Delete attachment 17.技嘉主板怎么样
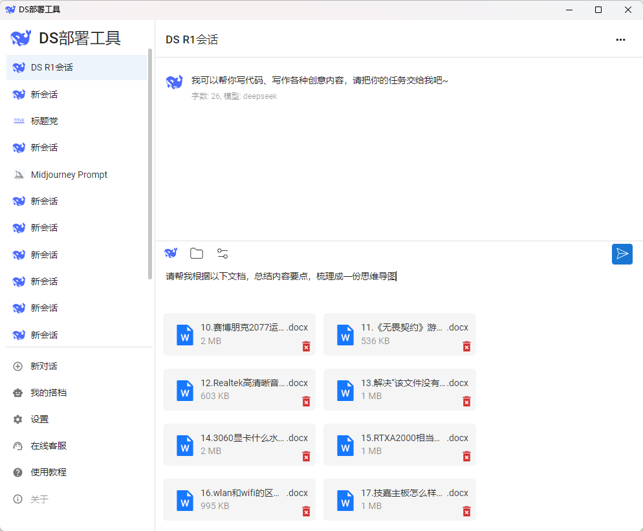 tap(466, 512)
